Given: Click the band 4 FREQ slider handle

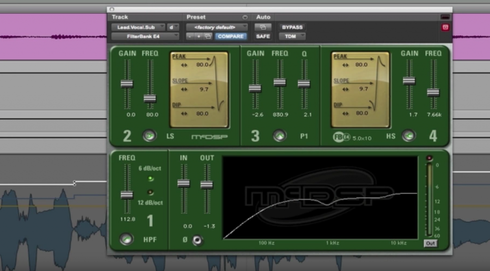Looking at the screenshot, I should pos(433,92).
